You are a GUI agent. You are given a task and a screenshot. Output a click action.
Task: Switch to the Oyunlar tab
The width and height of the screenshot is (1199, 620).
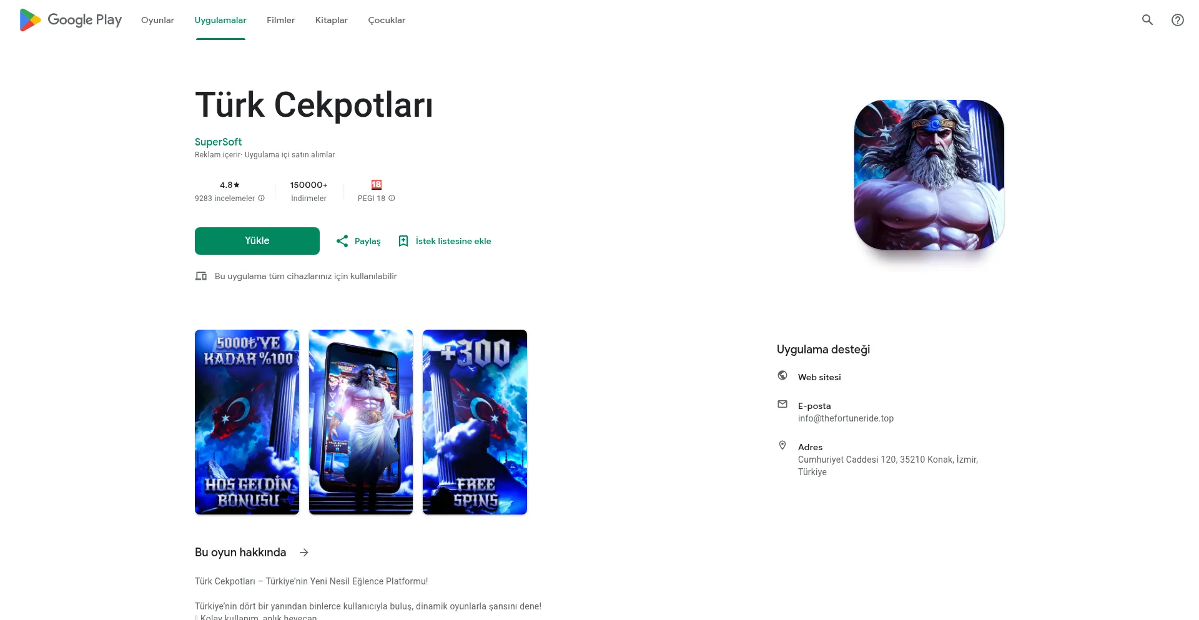157,20
